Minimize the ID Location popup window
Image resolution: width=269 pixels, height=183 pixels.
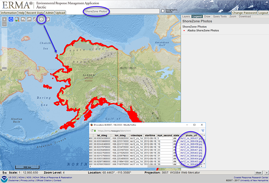click(x=187, y=125)
